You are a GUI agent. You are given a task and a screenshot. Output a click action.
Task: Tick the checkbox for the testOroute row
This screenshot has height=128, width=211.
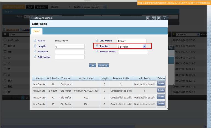click(5, 40)
